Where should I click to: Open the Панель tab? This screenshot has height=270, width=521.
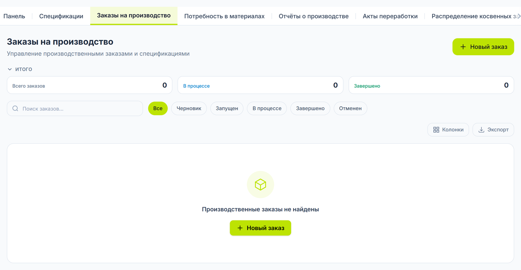click(x=14, y=16)
